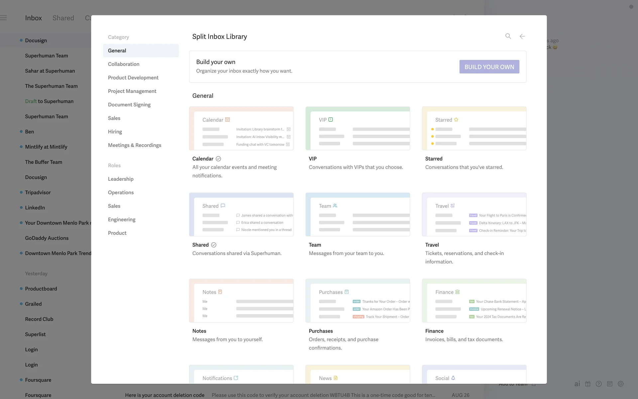The height and width of the screenshot is (399, 638).
Task: Toggle the checkmark next to Calendar split
Action: pos(218,159)
